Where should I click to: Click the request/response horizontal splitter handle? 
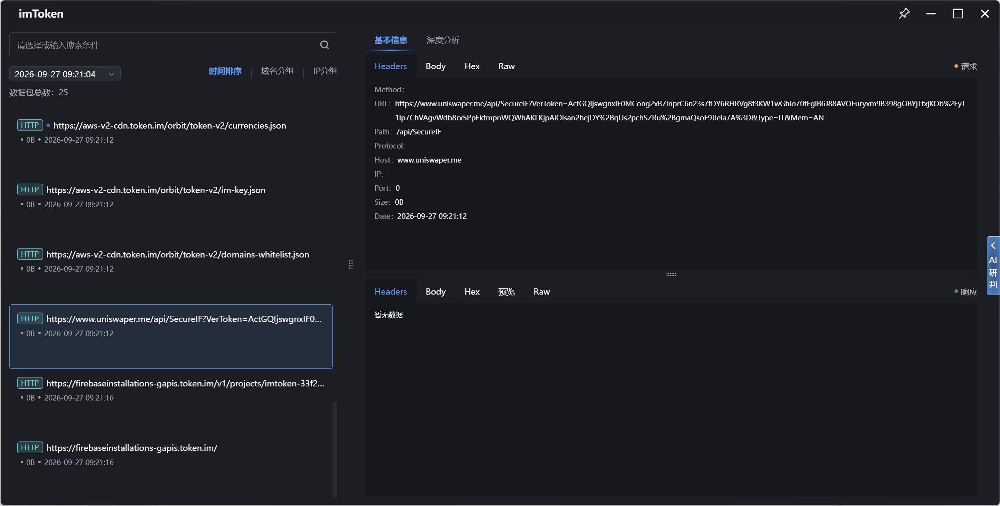point(671,275)
